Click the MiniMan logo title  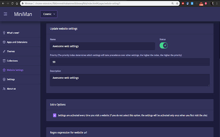(23, 14)
